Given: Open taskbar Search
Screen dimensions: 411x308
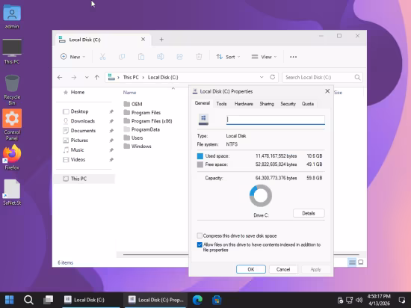Looking at the screenshot, I should pos(28,300).
